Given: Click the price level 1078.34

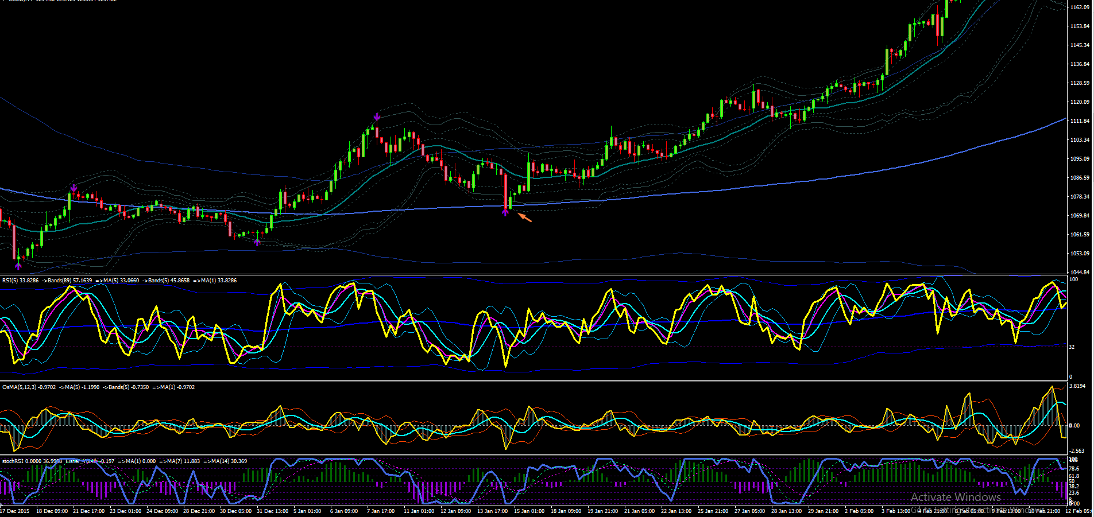Looking at the screenshot, I should (x=1080, y=197).
